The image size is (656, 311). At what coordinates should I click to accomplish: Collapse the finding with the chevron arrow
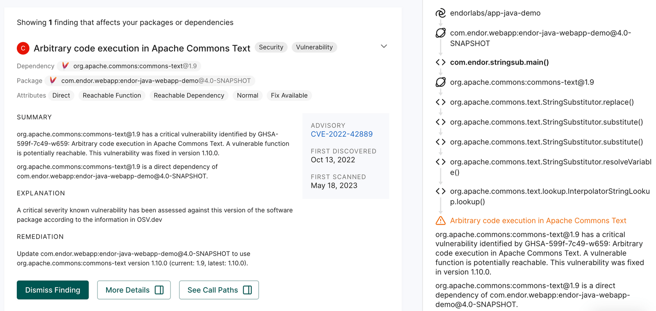coord(384,46)
